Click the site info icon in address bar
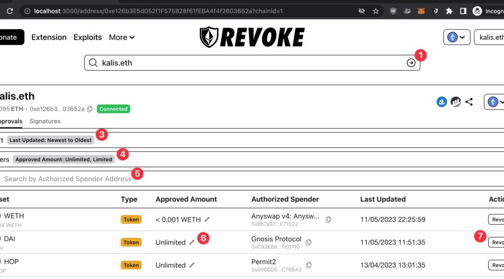Image resolution: width=504 pixels, height=279 pixels. (x=27, y=11)
